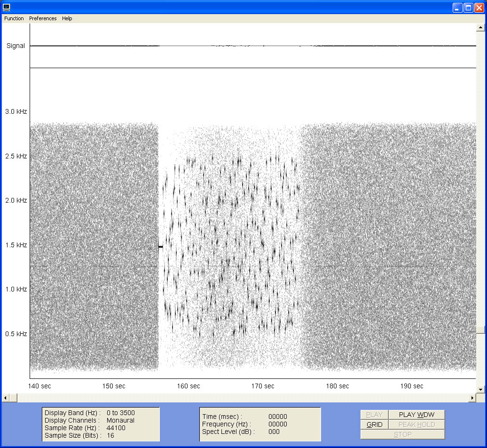Click the STOP button
487x448 pixels.
(x=402, y=434)
